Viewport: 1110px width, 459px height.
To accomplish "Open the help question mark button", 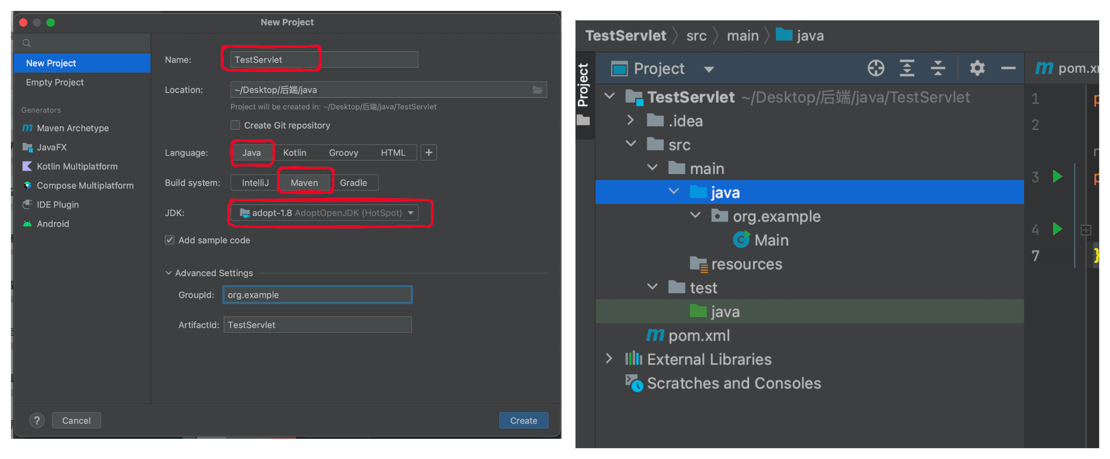I will 37,420.
